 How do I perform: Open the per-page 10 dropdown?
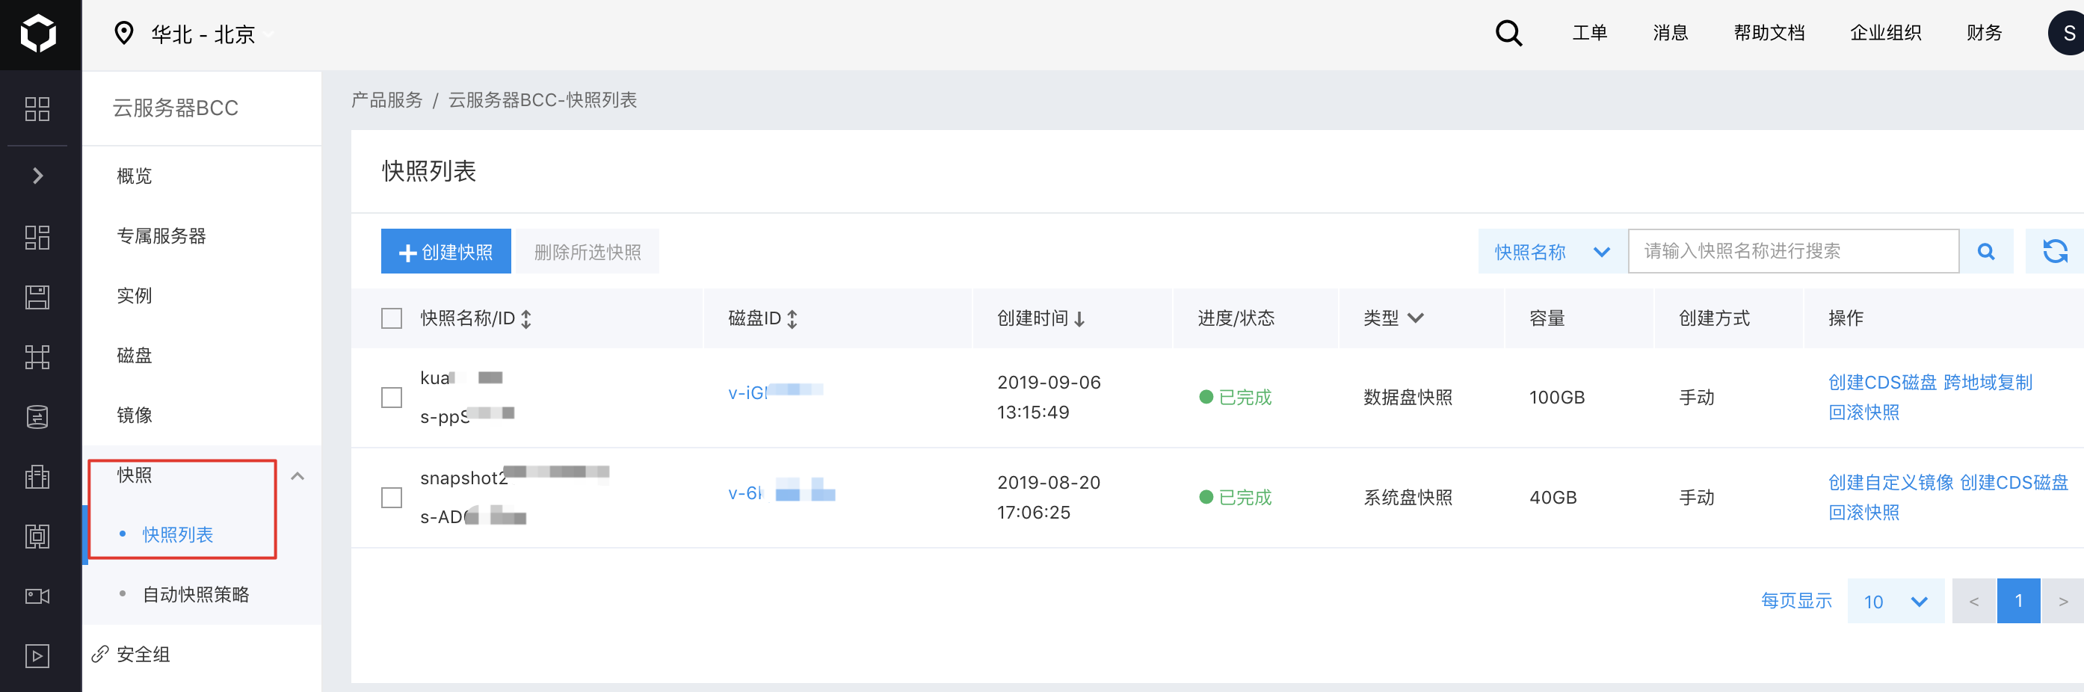click(1896, 602)
